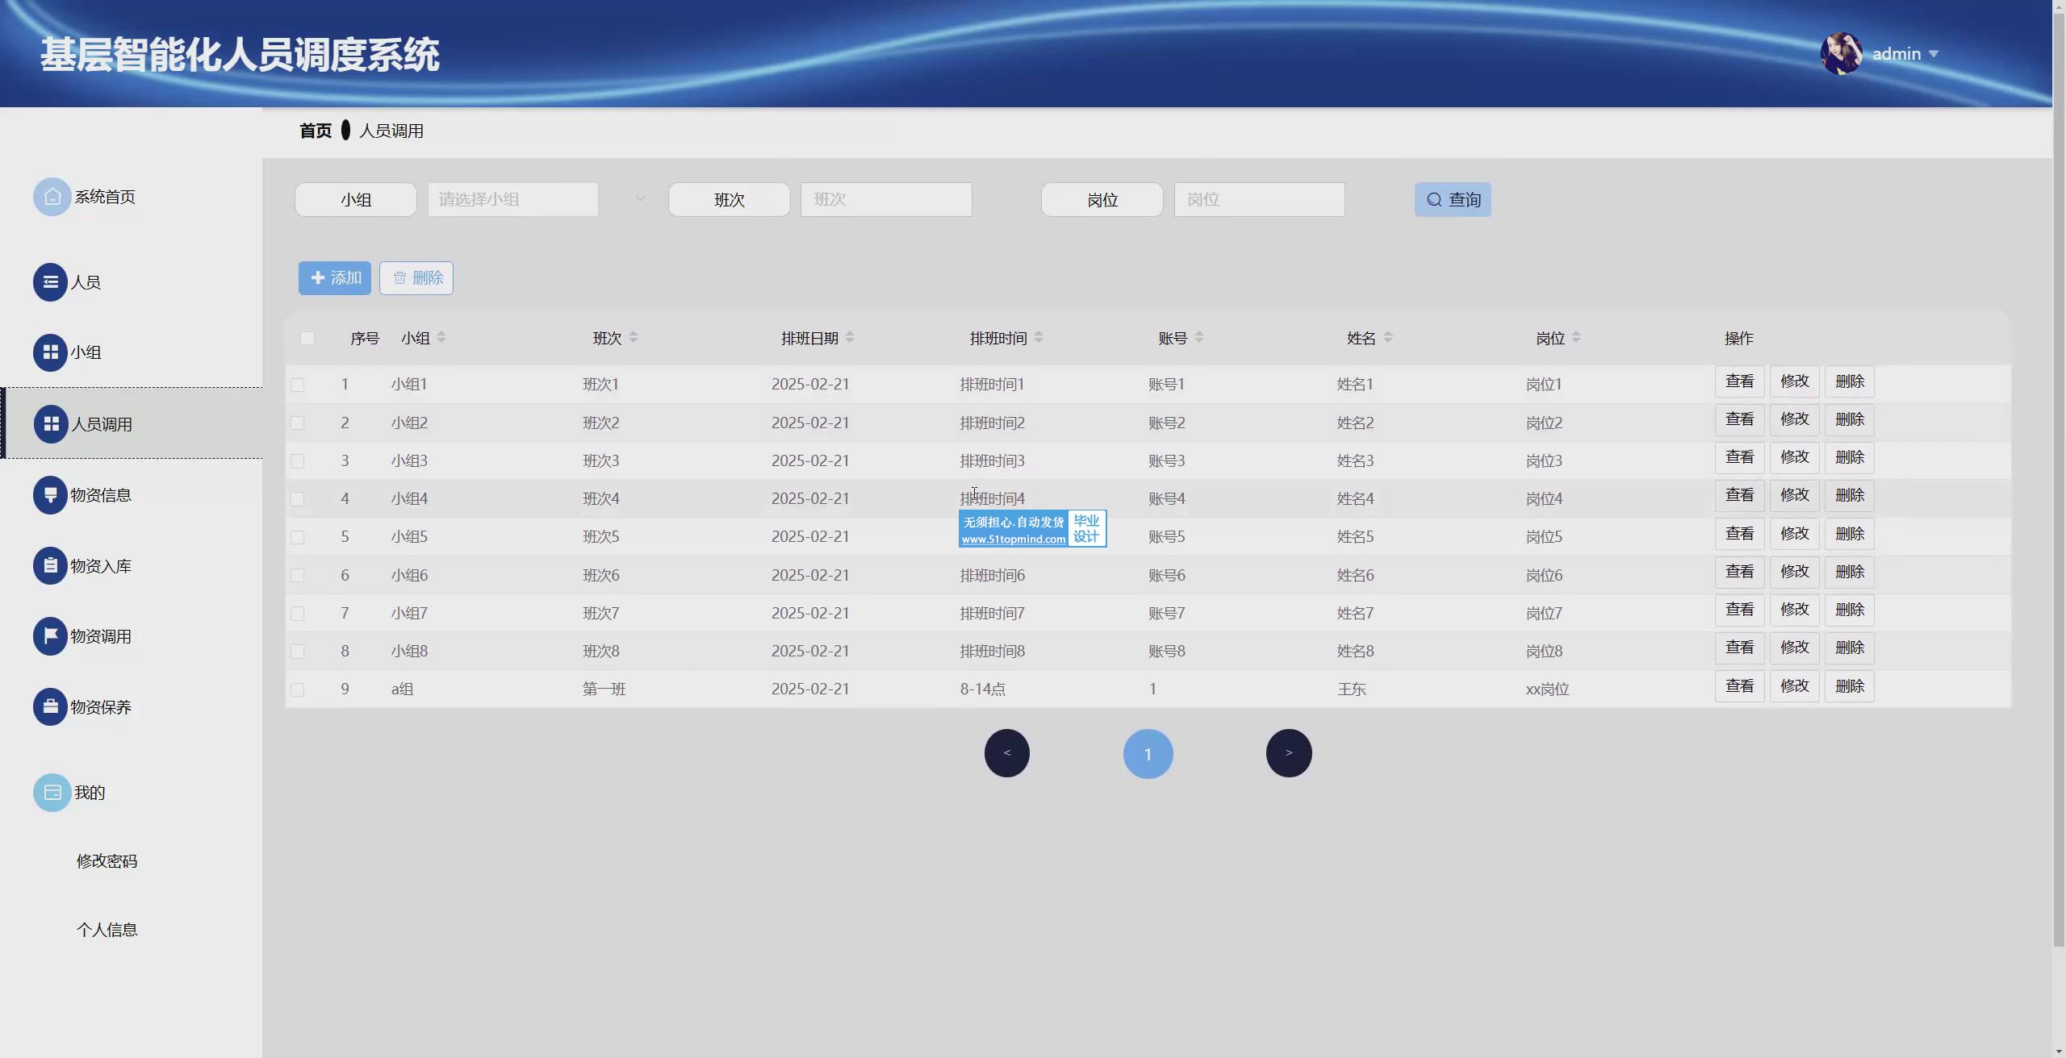The height and width of the screenshot is (1058, 2066).
Task: Sort by 班次 column sort arrows
Action: (634, 338)
